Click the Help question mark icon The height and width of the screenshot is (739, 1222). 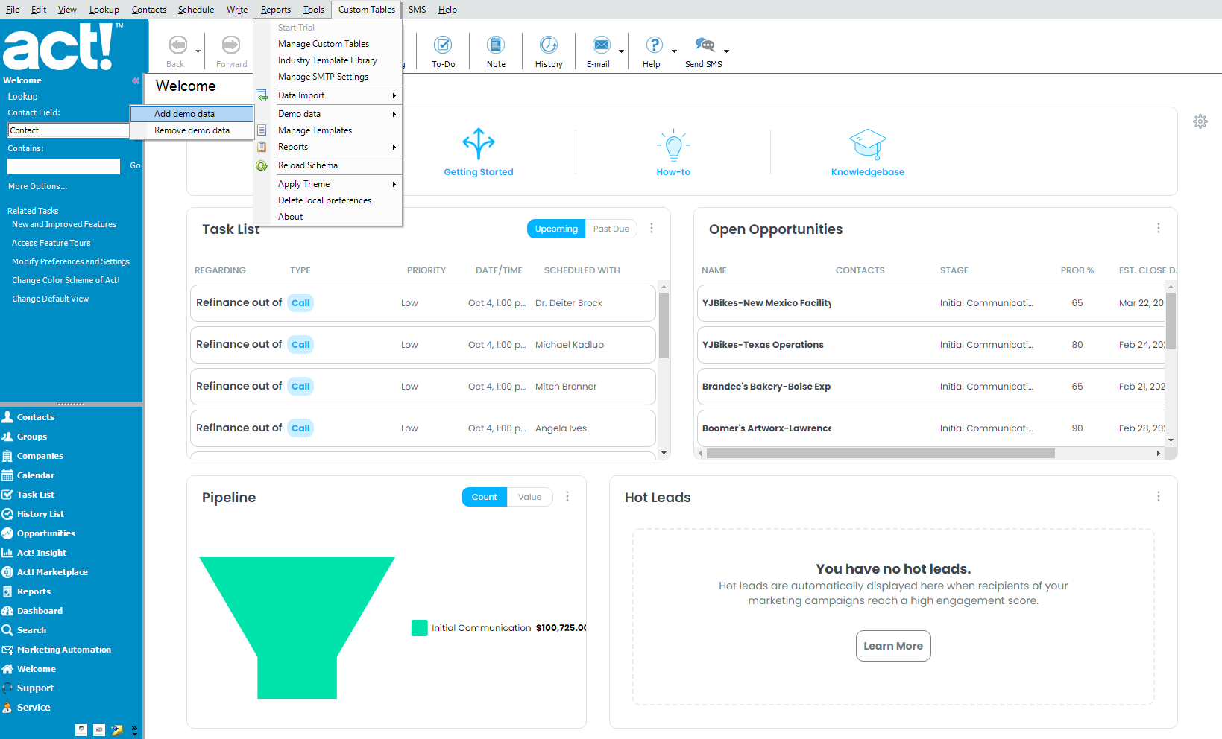point(654,45)
